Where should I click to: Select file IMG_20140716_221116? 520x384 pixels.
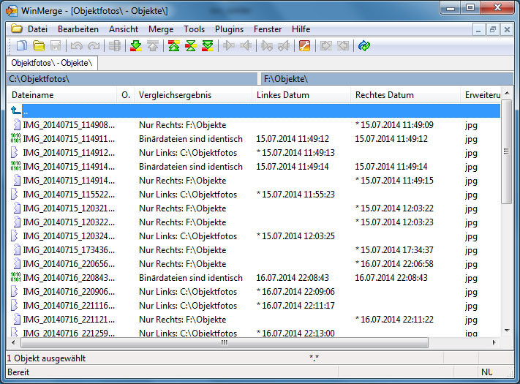tap(69, 306)
